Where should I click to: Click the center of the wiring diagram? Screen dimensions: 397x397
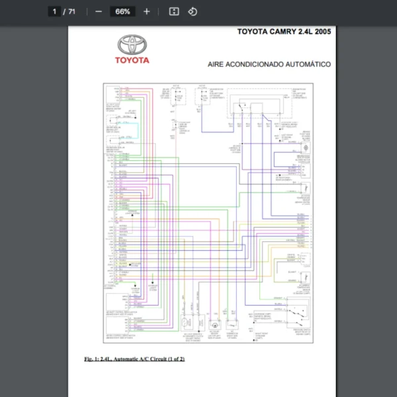click(x=207, y=213)
